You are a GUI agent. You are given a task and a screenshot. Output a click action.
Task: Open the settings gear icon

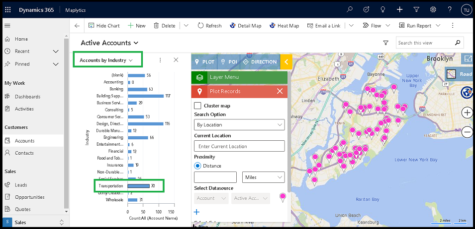tap(433, 9)
